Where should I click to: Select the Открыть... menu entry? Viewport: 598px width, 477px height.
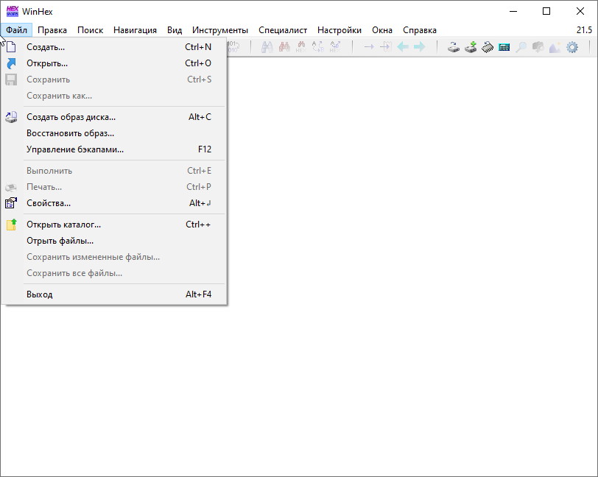114,63
